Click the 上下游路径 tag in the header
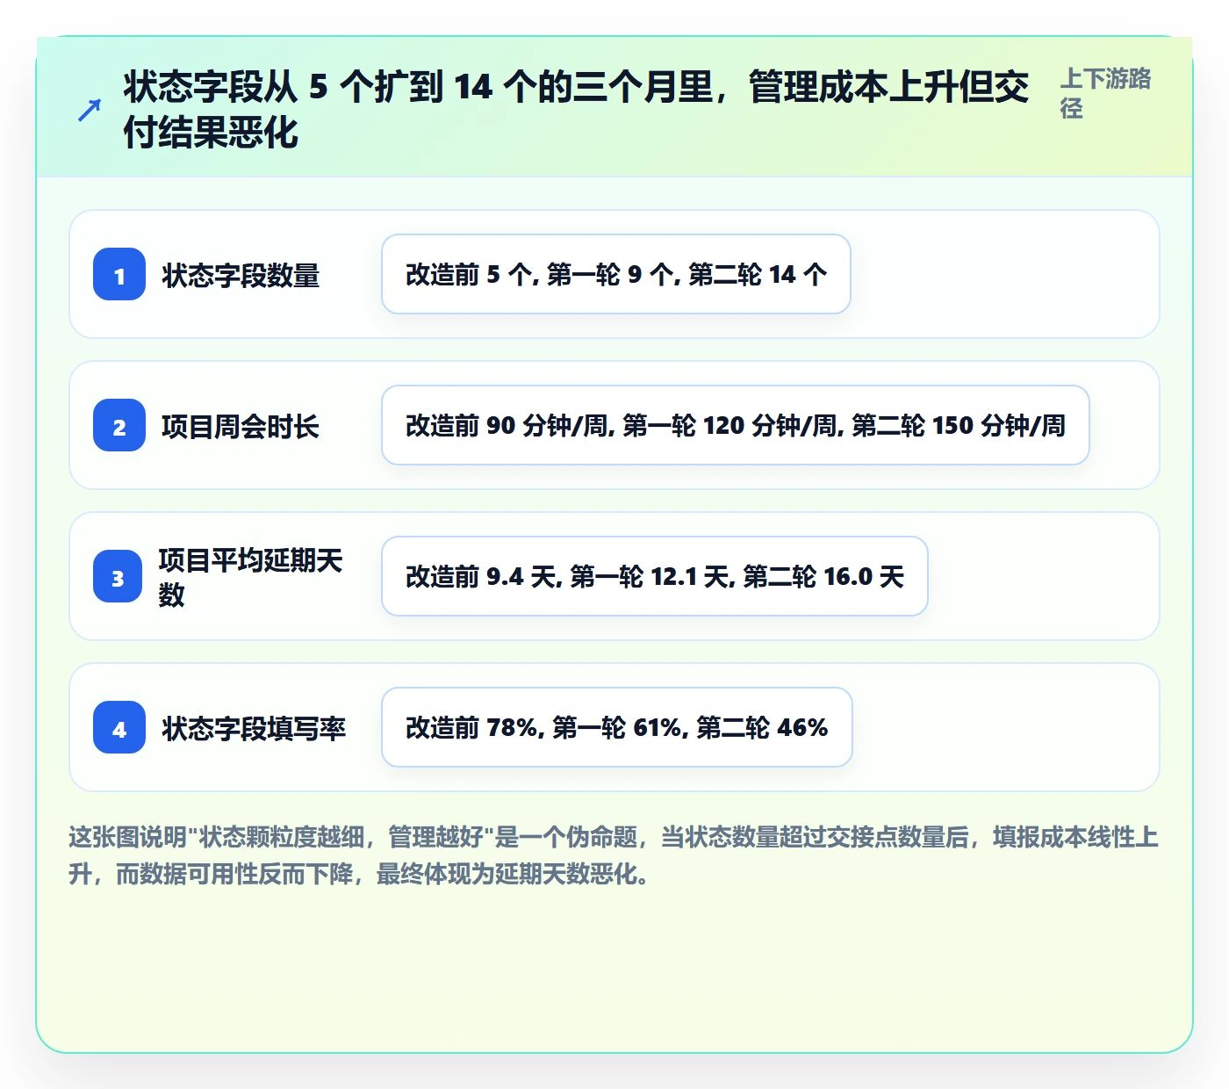1229x1089 pixels. pyautogui.click(x=1105, y=93)
